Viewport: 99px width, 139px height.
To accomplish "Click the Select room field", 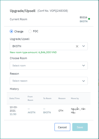I will (x=49, y=66).
